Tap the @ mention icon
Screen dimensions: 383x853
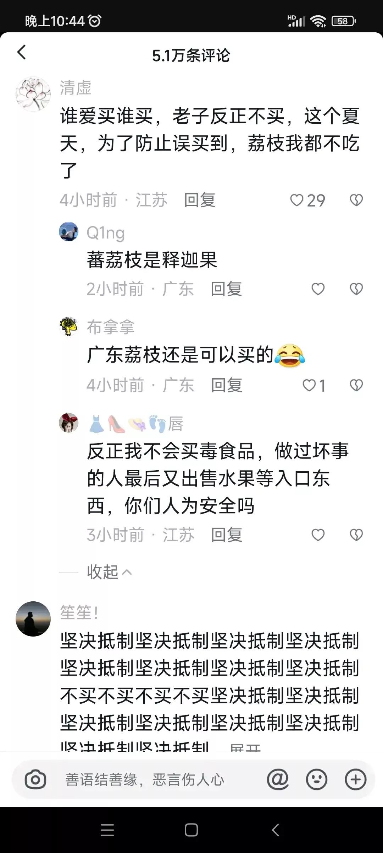(x=278, y=779)
